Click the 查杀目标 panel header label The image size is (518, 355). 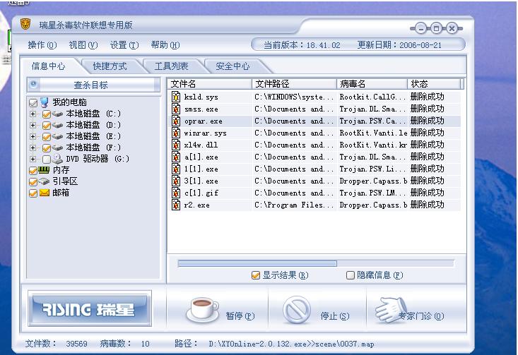(x=91, y=85)
